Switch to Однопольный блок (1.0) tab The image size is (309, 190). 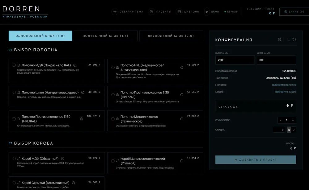(x=40, y=36)
